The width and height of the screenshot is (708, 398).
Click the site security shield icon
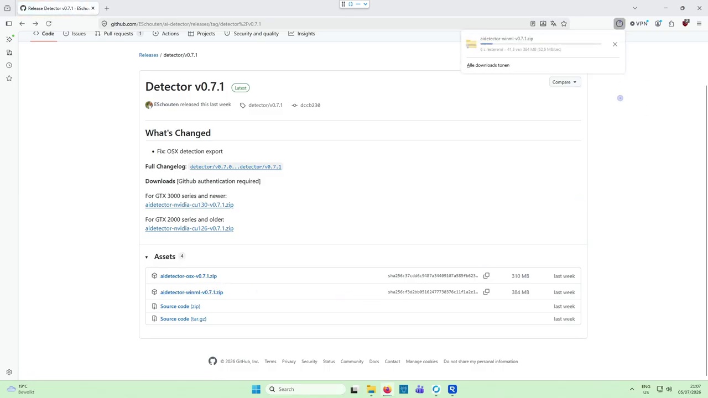104,24
